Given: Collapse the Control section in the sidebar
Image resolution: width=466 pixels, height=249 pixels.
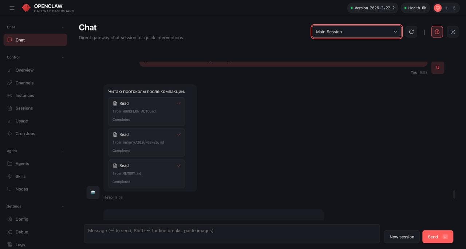Looking at the screenshot, I should coord(62,57).
